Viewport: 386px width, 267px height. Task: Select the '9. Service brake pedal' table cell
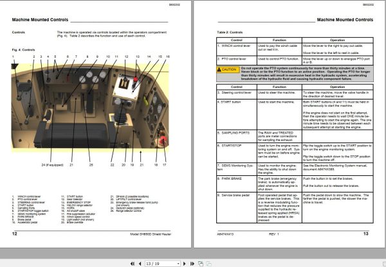pyautogui.click(x=237, y=208)
